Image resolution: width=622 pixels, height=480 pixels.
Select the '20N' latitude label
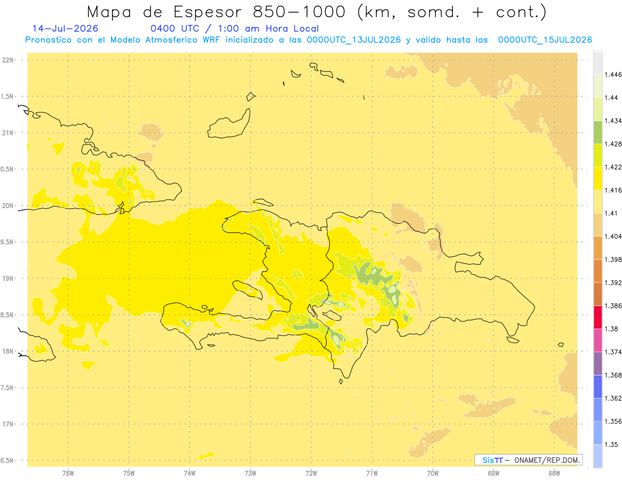(x=8, y=206)
